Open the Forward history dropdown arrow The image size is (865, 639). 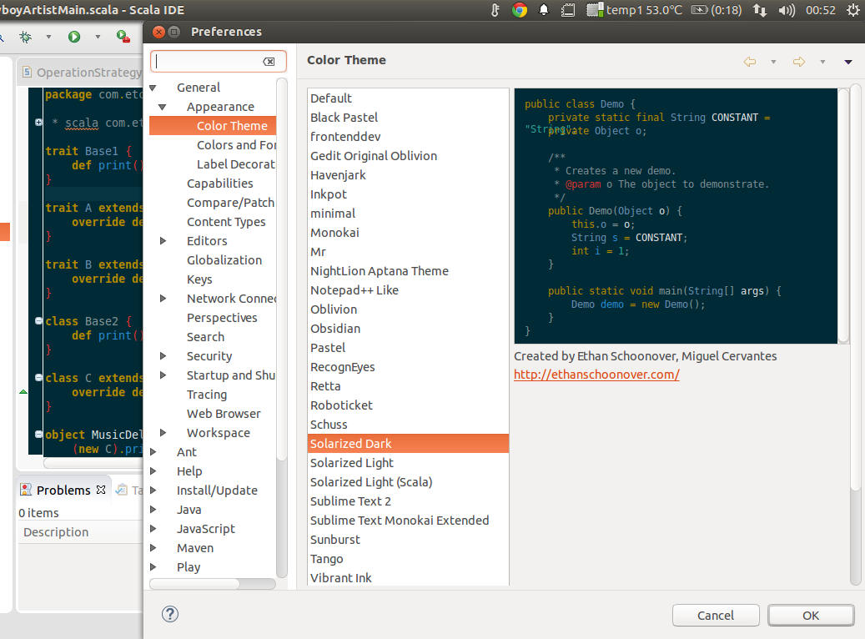822,62
